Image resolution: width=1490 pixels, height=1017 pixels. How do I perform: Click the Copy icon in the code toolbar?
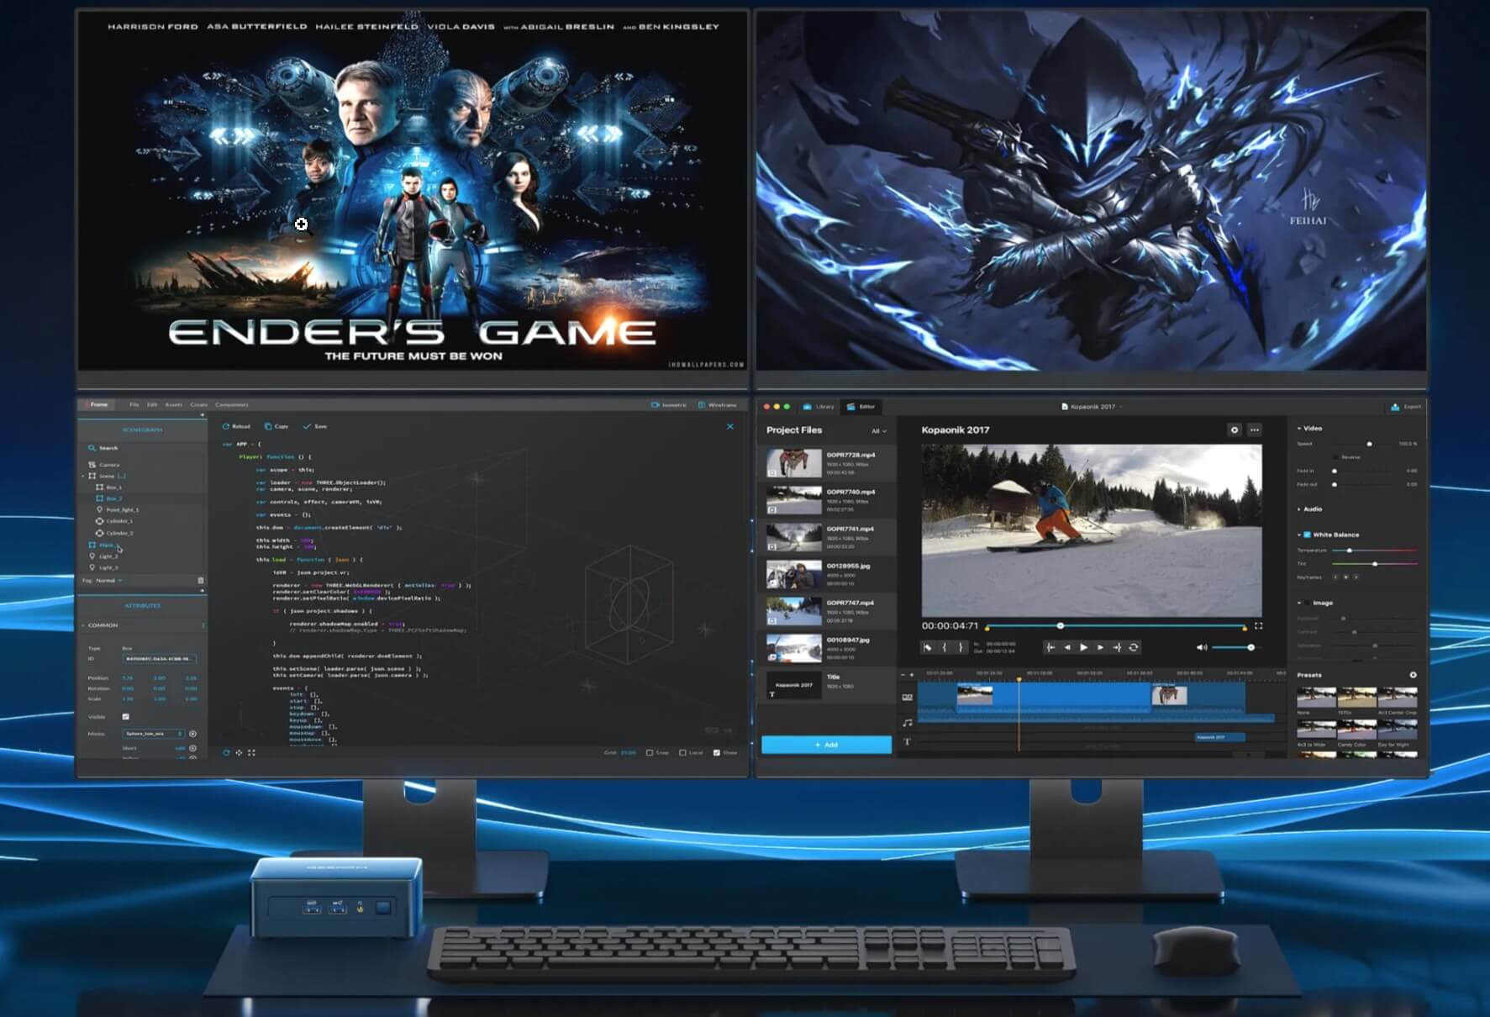coord(268,426)
